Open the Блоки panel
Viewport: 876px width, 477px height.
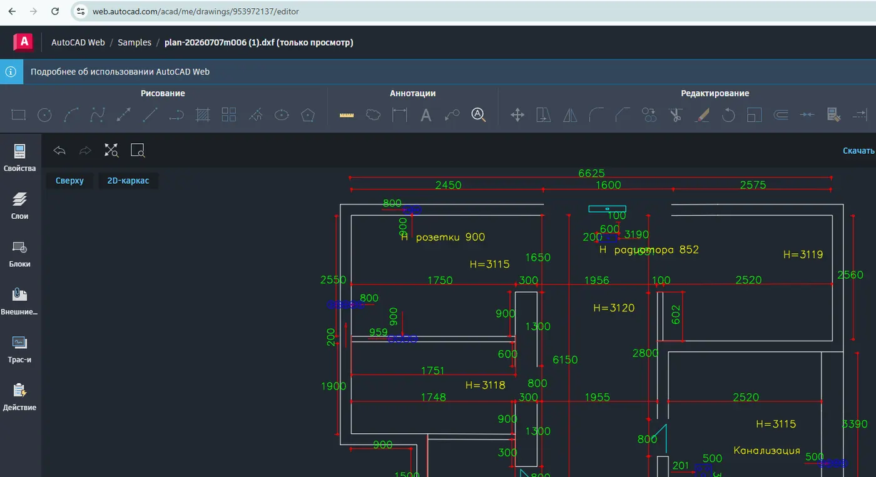click(x=20, y=254)
